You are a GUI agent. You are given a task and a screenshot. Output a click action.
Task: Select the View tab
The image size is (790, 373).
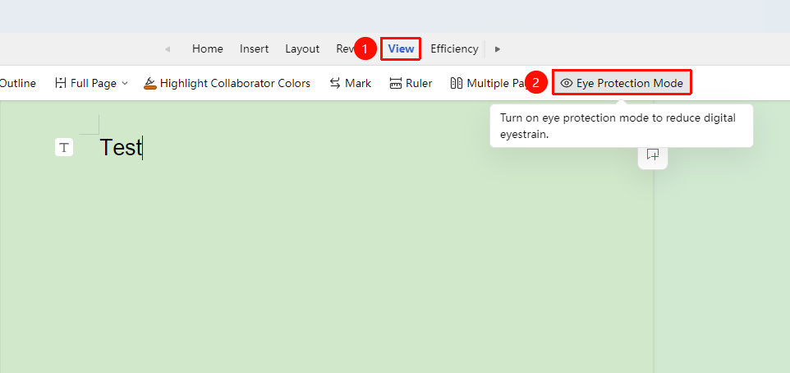[x=401, y=49]
